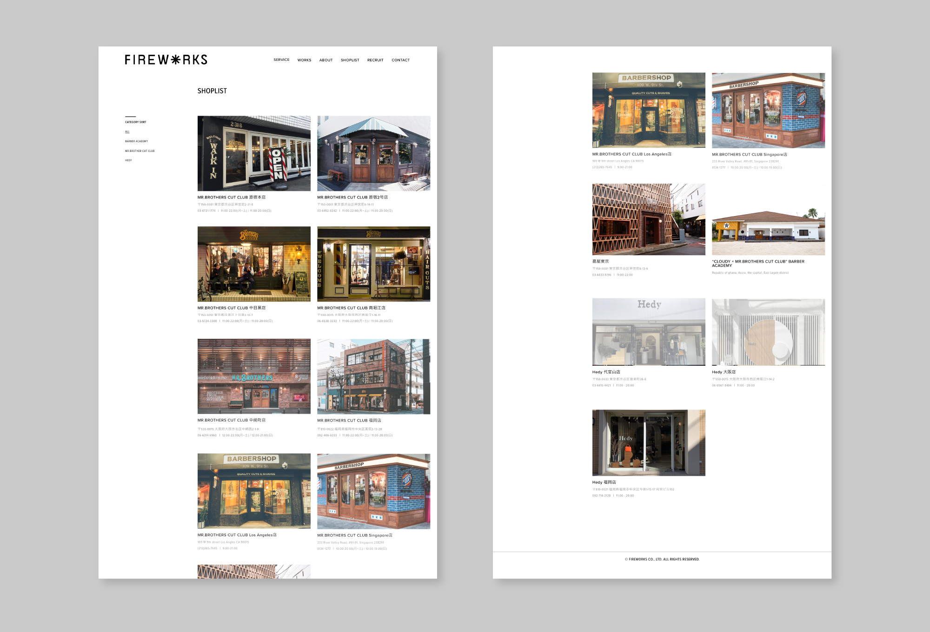Open the SERVICE menu item
This screenshot has width=930, height=632.
point(281,60)
